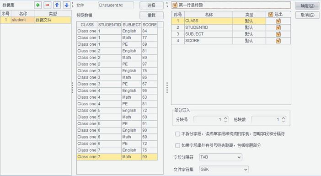This screenshot has height=176, width=321.
Task: Click the CLASS preview column header
Action: pos(87,25)
